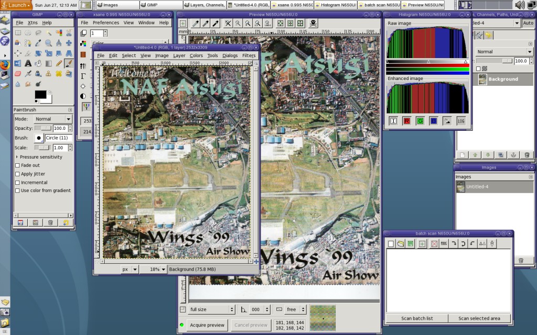Viewport: 537px width, 335px height.
Task: Click the Zoom out icon in Preview toolbar
Action: click(238, 23)
